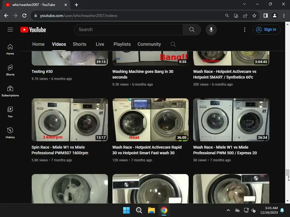Share this page icon

click(245, 16)
